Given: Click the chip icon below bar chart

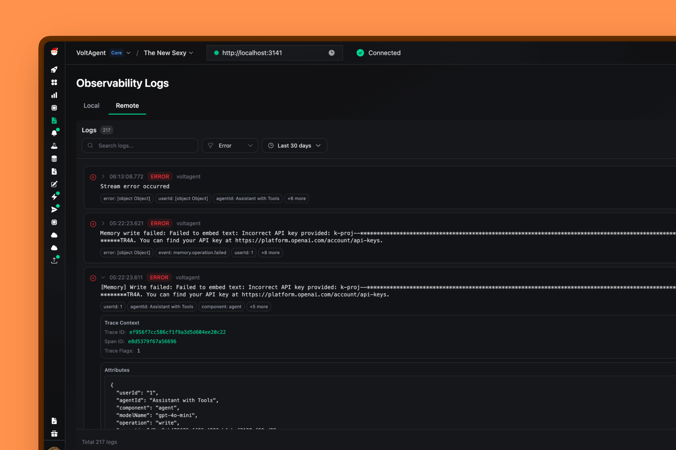Looking at the screenshot, I should tap(54, 108).
